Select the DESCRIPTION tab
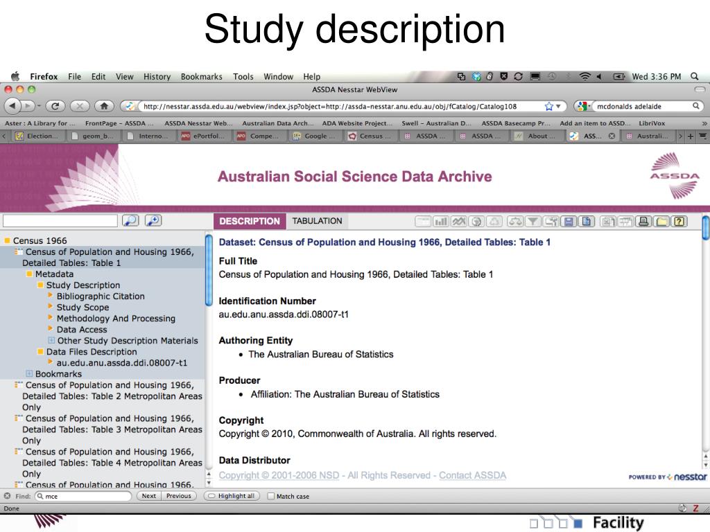This screenshot has width=710, height=532. pos(250,221)
